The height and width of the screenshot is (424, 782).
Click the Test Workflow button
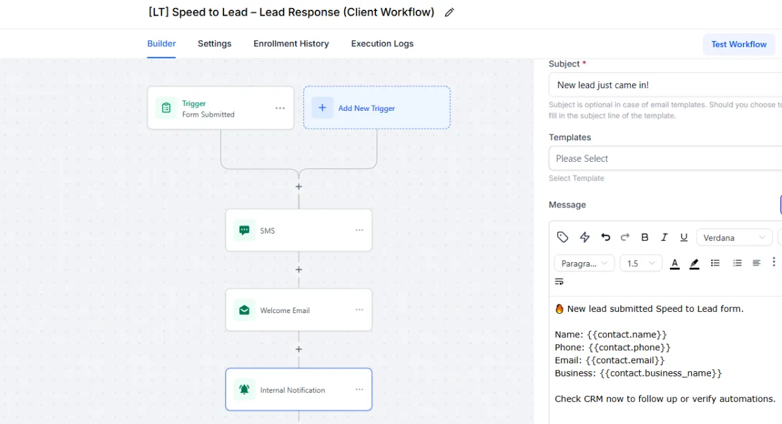[739, 44]
